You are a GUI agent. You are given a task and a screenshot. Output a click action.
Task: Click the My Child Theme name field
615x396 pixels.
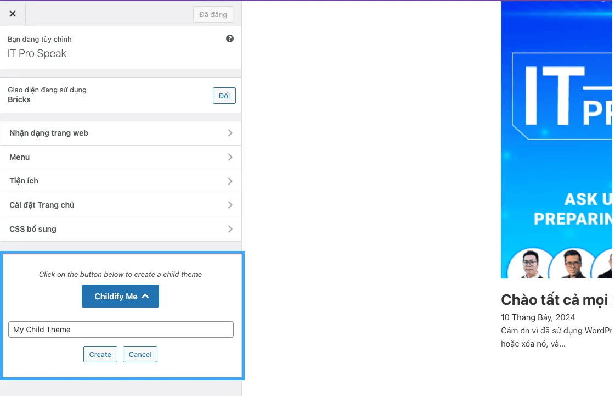(x=121, y=330)
